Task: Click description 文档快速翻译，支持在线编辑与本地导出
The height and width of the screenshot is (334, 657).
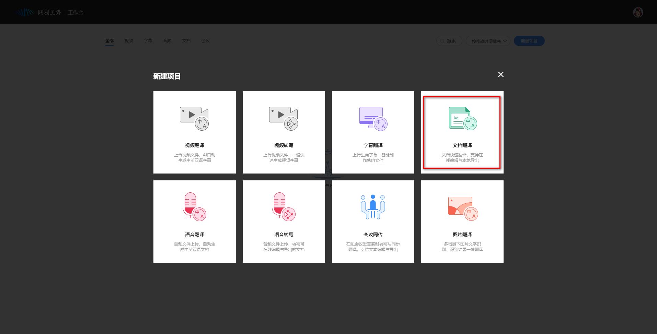Action: (462, 158)
